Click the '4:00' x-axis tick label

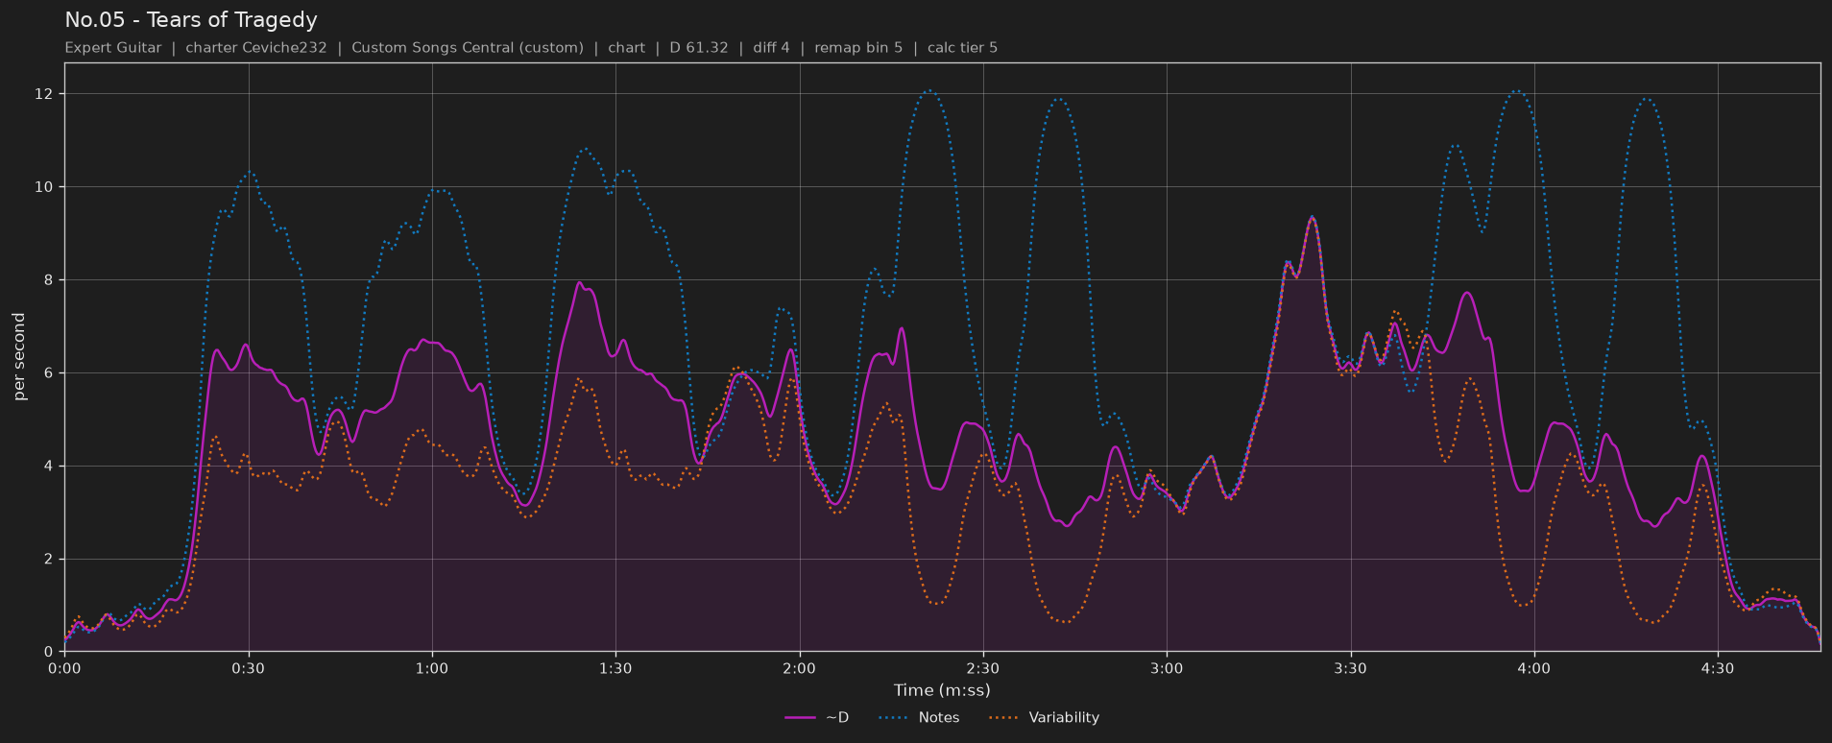[1534, 669]
